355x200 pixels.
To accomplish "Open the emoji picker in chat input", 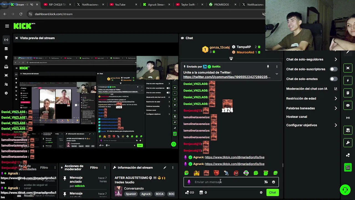I will (273, 182).
